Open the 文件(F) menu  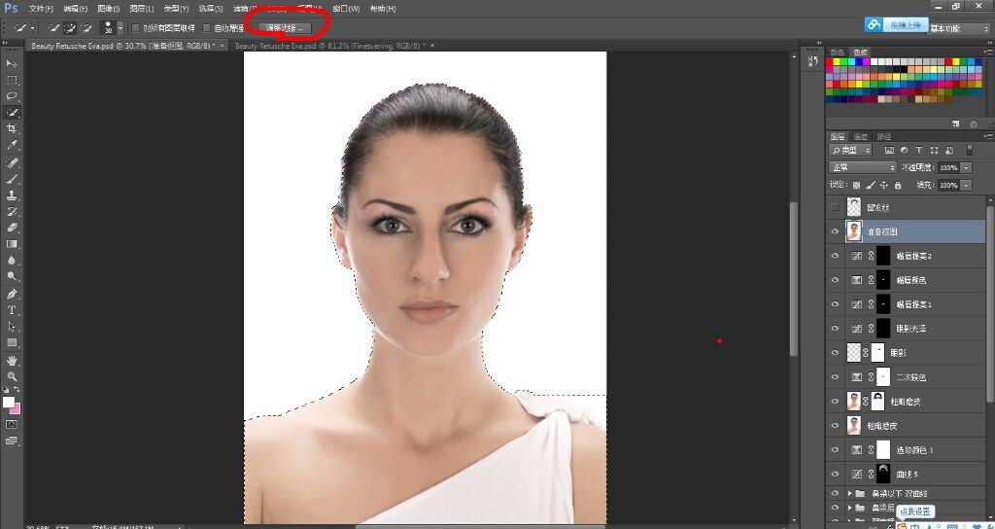(41, 8)
